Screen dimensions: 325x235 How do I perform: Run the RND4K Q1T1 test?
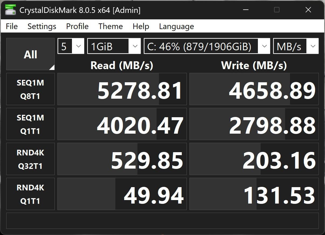click(30, 194)
